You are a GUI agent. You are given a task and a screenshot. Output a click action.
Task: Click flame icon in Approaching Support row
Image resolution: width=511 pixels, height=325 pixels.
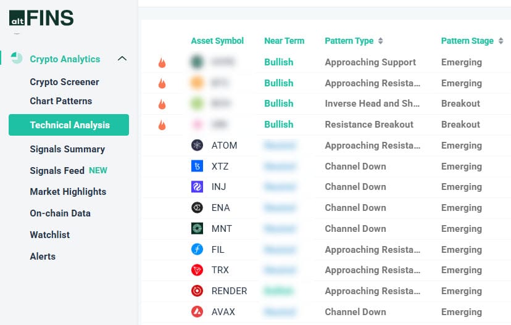click(162, 62)
